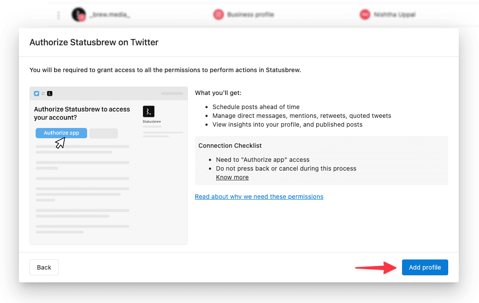The height and width of the screenshot is (303, 479).
Task: Click the Business profile red icon
Action: (x=219, y=15)
